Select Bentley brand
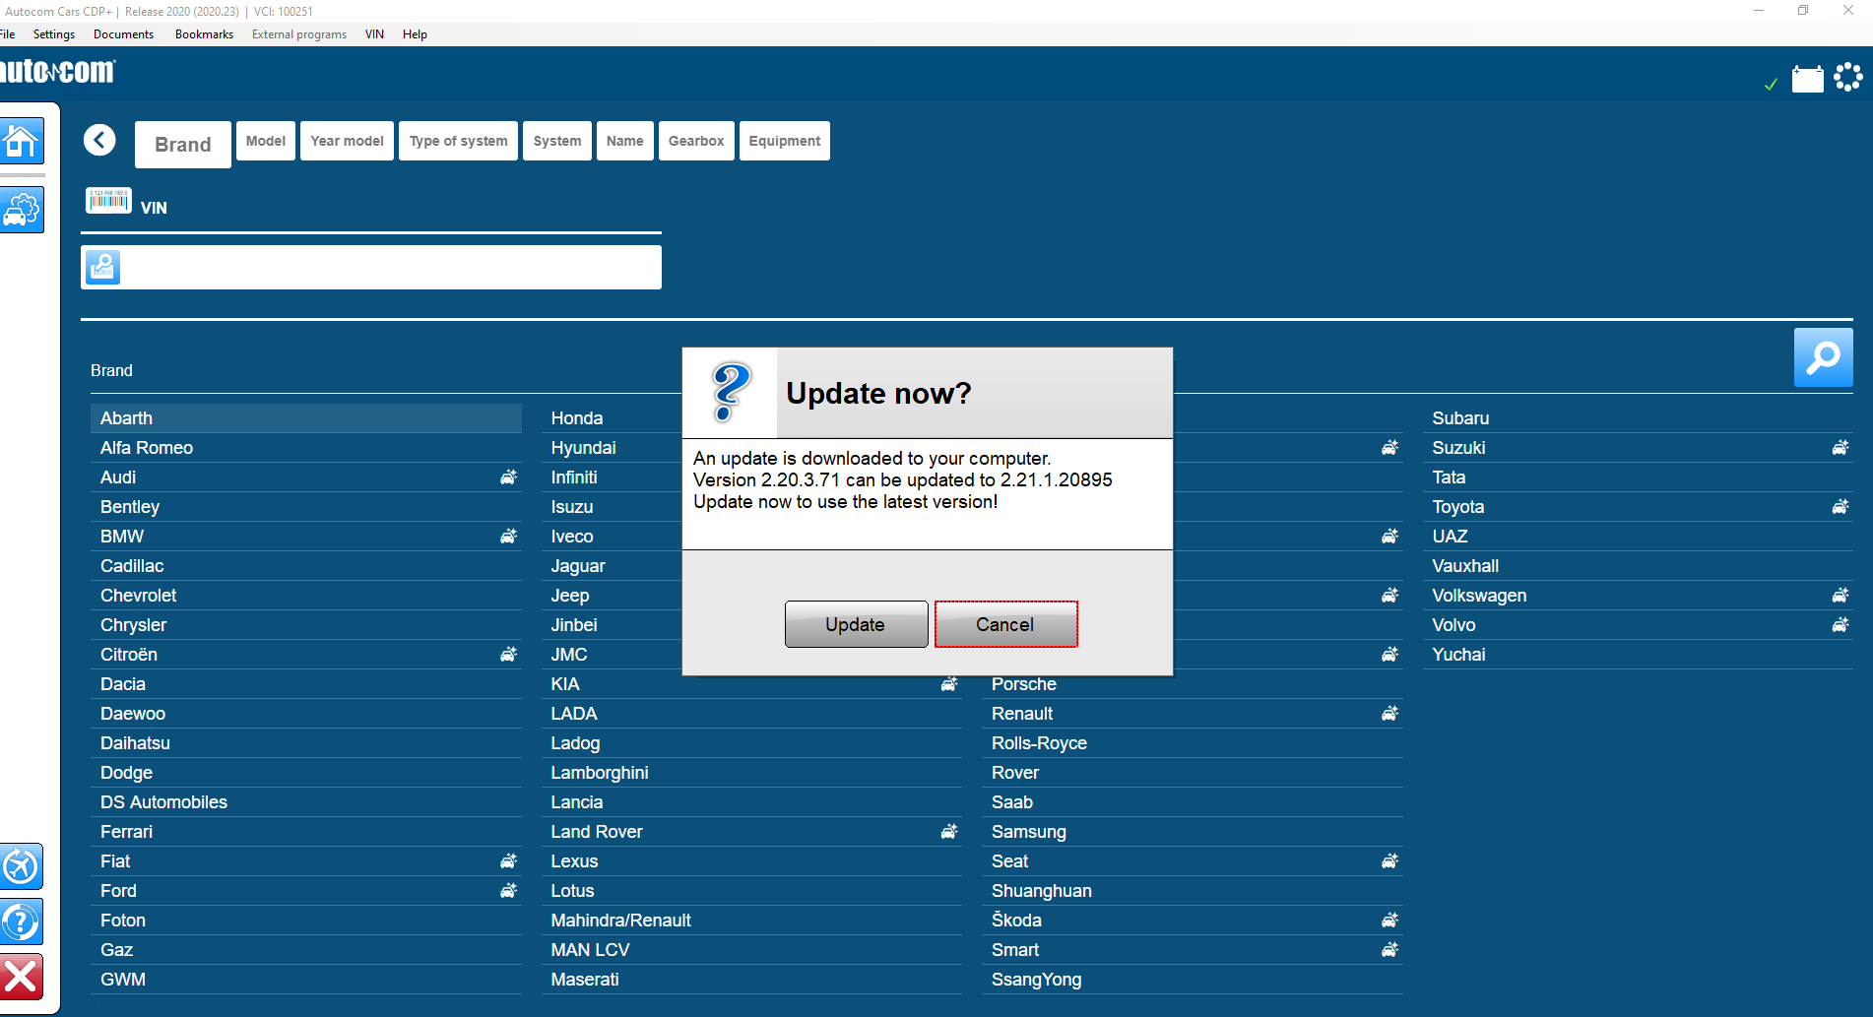 coord(306,507)
